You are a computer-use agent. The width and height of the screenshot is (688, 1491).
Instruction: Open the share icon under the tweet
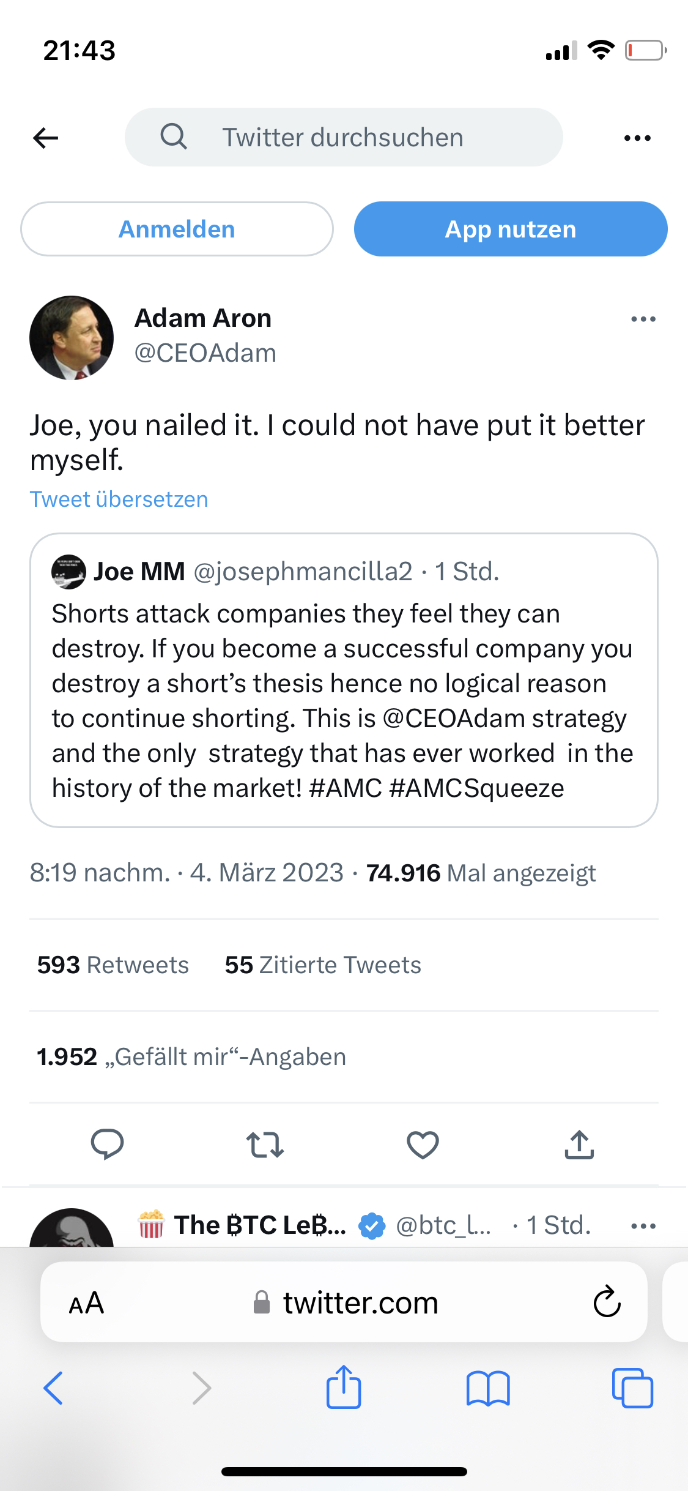click(579, 1143)
